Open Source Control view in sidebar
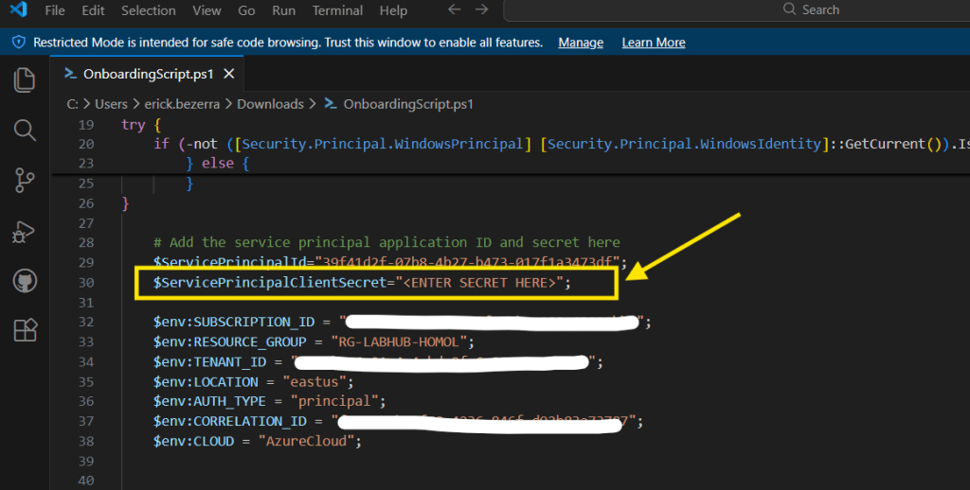This screenshot has height=490, width=970. (25, 180)
